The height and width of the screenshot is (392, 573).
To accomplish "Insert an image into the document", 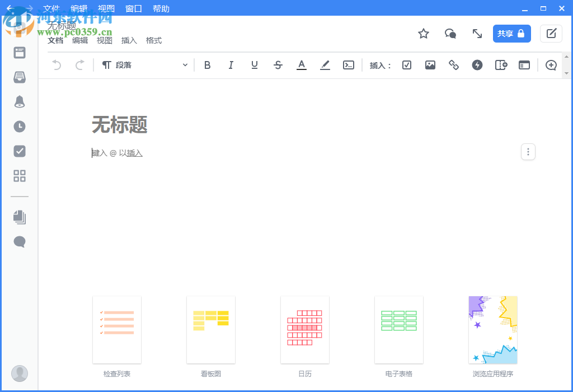I will pyautogui.click(x=430, y=65).
